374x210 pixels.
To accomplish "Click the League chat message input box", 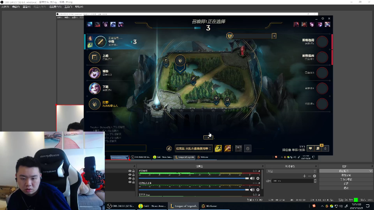I will (x=125, y=148).
